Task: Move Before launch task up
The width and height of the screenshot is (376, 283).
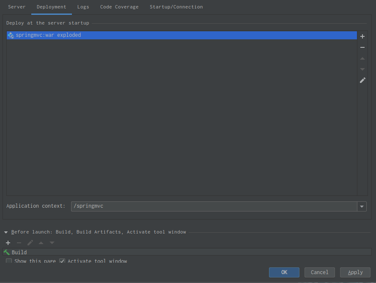Action: (41, 243)
